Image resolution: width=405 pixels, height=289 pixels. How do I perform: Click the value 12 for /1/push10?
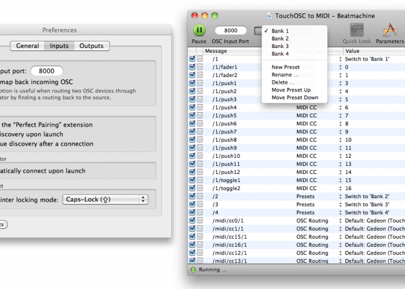[x=348, y=156]
